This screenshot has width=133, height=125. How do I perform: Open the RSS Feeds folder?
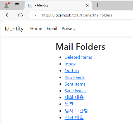point(75,77)
